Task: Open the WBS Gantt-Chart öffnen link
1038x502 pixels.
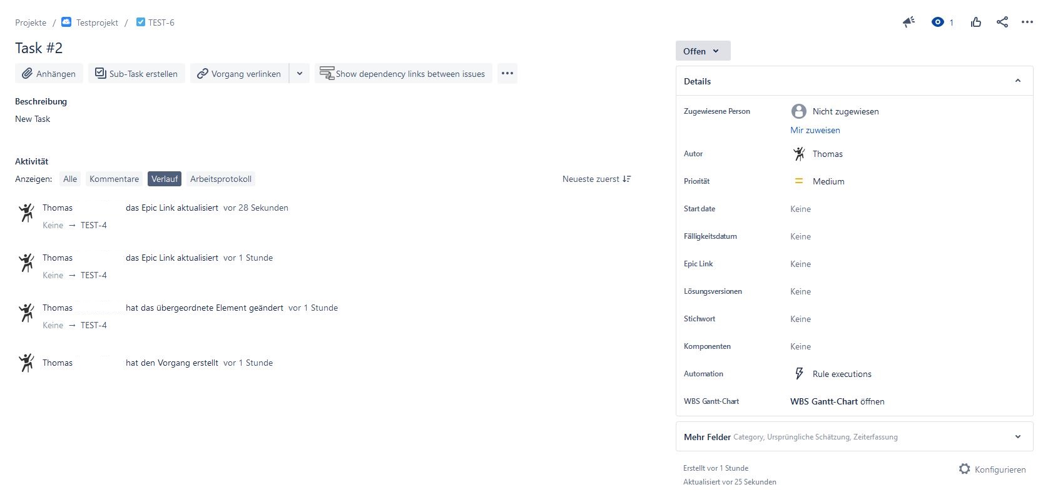Action: tap(837, 401)
